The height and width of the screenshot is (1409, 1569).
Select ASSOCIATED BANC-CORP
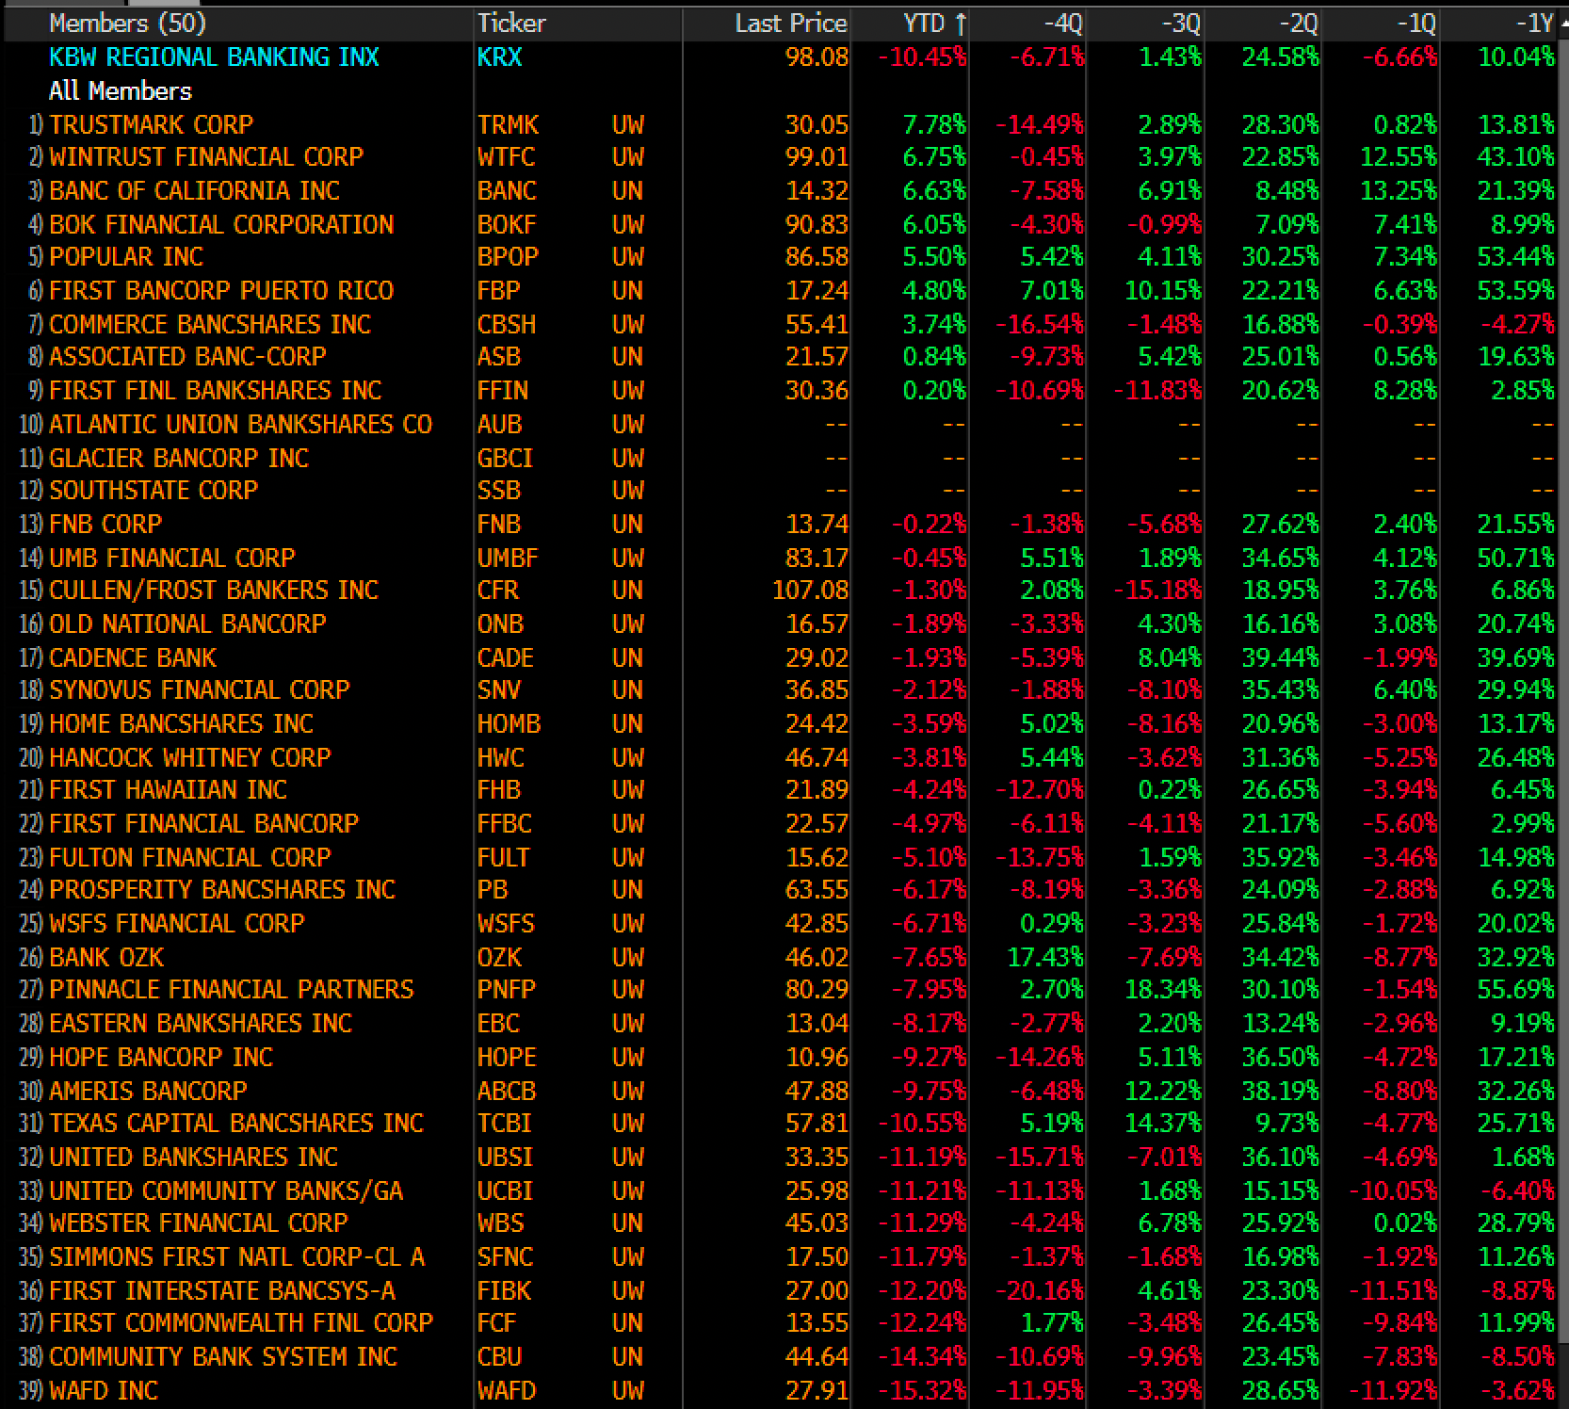[187, 356]
